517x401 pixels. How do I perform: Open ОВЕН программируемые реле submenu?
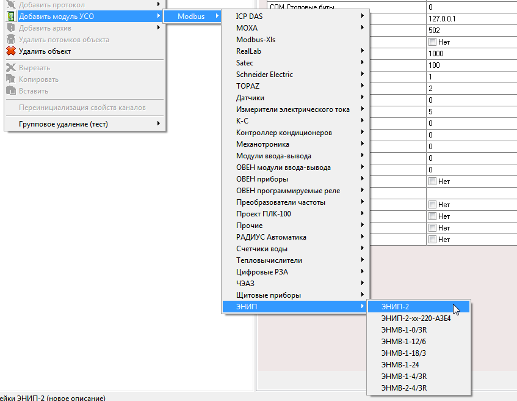296,191
